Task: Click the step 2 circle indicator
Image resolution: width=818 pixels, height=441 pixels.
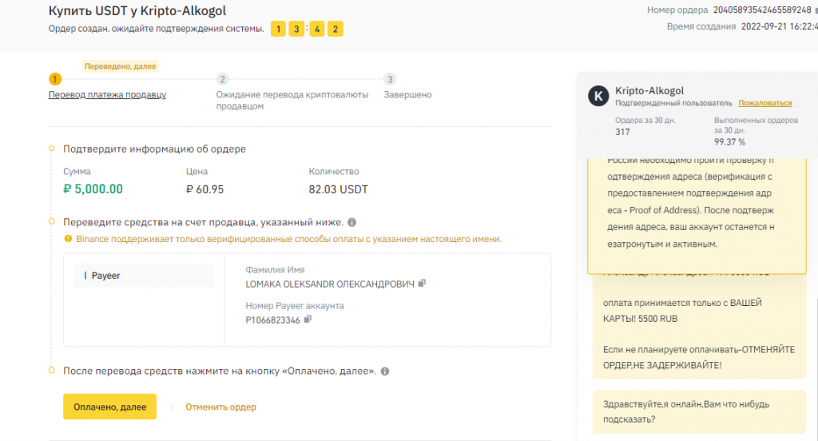Action: 223,79
